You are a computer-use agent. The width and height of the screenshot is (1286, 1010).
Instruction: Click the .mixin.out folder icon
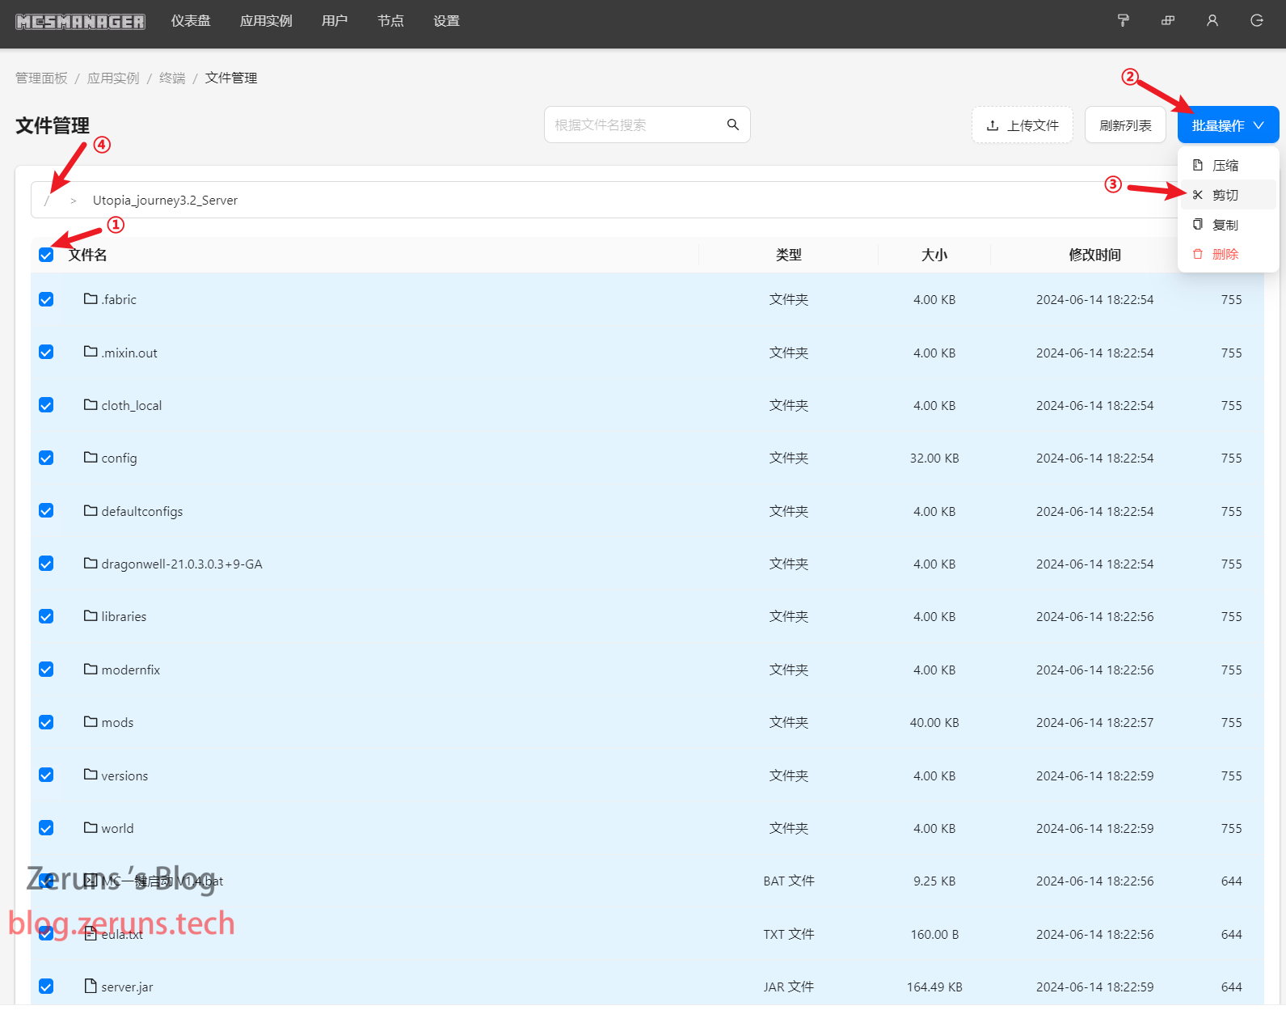point(91,352)
